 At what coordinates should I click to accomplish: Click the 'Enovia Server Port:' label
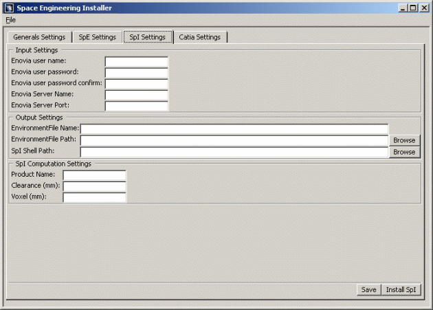41,105
